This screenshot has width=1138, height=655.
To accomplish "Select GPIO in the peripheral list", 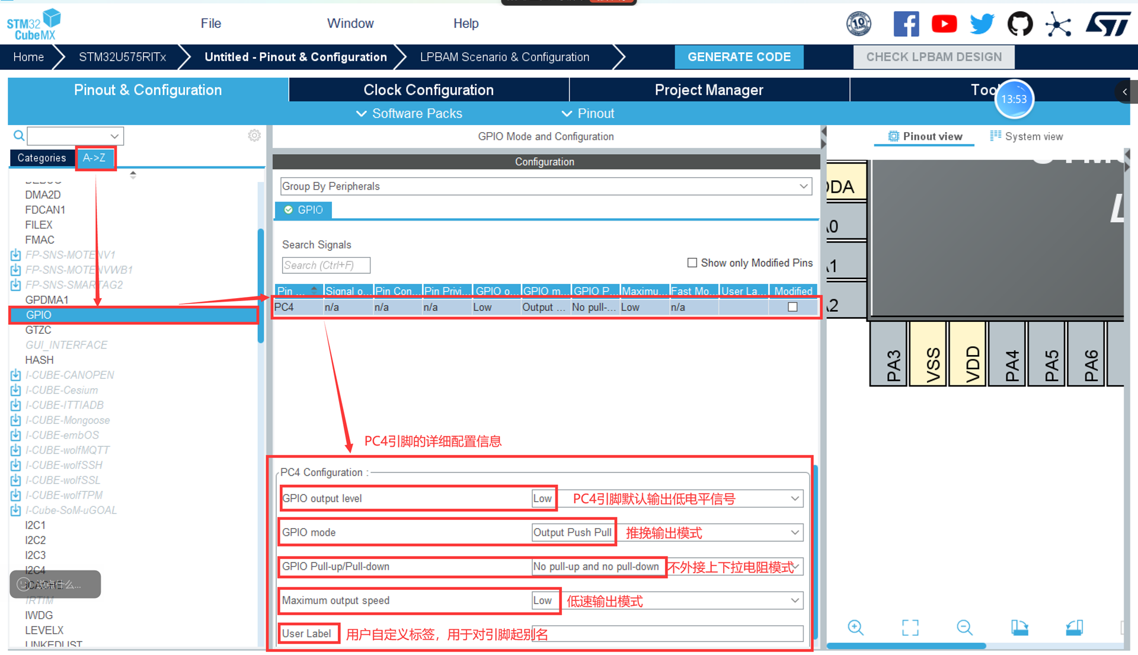I will (134, 315).
